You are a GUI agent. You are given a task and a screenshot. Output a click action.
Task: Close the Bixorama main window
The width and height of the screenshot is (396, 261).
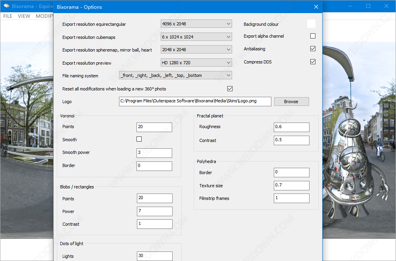click(386, 6)
